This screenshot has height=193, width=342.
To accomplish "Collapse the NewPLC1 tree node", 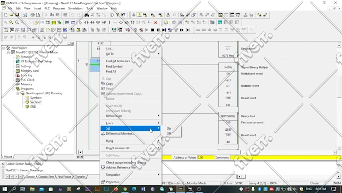I will 8,53.
